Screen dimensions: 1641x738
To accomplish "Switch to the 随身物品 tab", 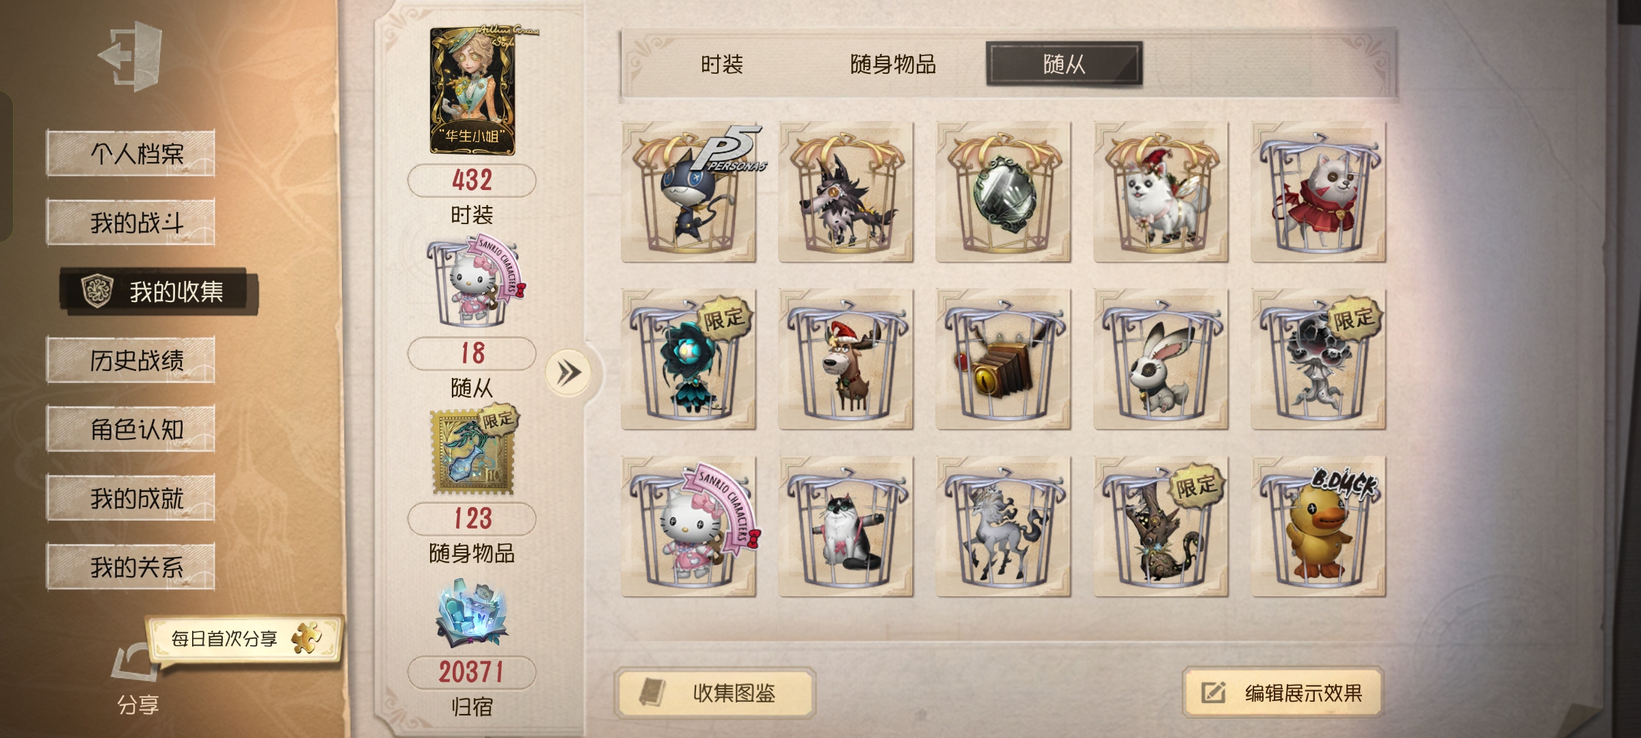I will [893, 65].
